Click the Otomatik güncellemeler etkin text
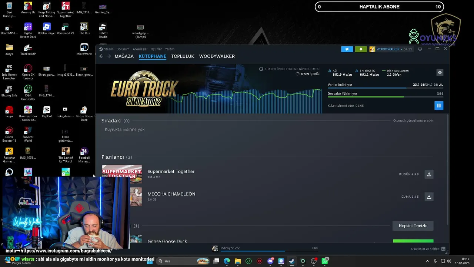Viewport: 474px width, 267px height. pyautogui.click(x=413, y=121)
